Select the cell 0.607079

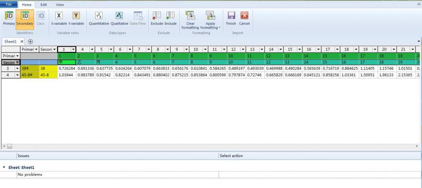point(142,69)
